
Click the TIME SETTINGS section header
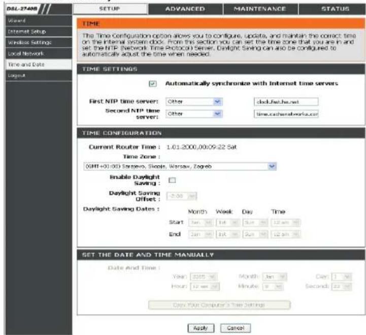pyautogui.click(x=221, y=69)
